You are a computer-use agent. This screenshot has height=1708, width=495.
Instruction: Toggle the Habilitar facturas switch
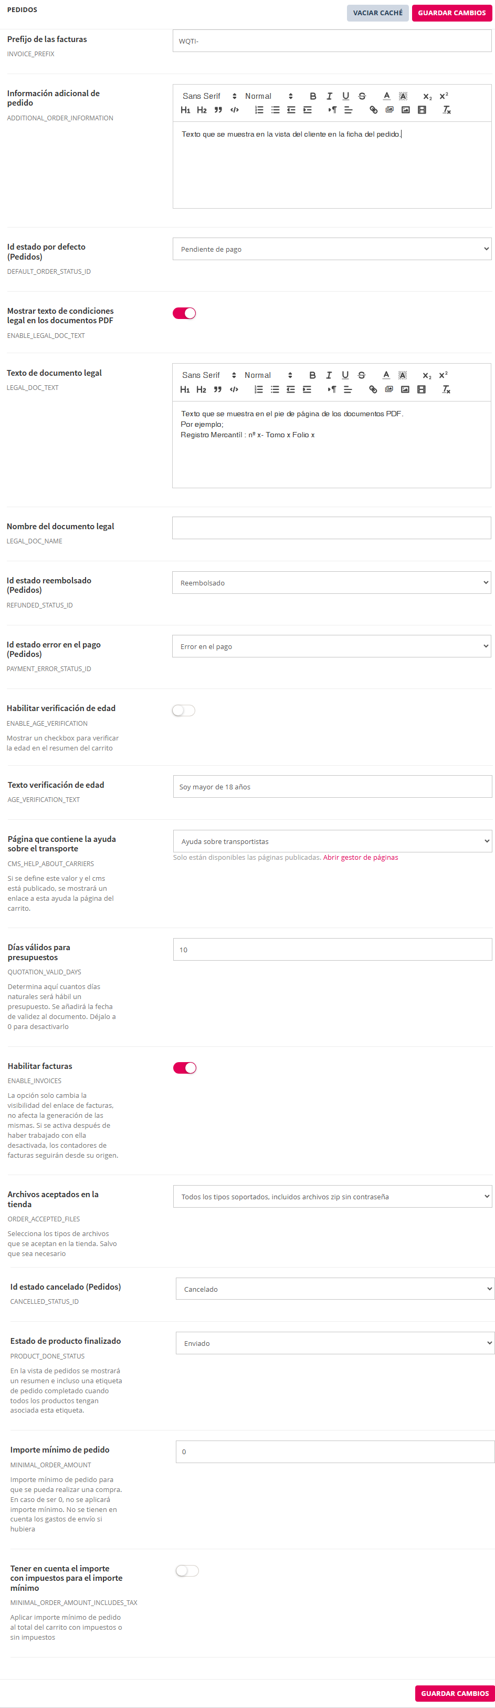(x=185, y=1068)
